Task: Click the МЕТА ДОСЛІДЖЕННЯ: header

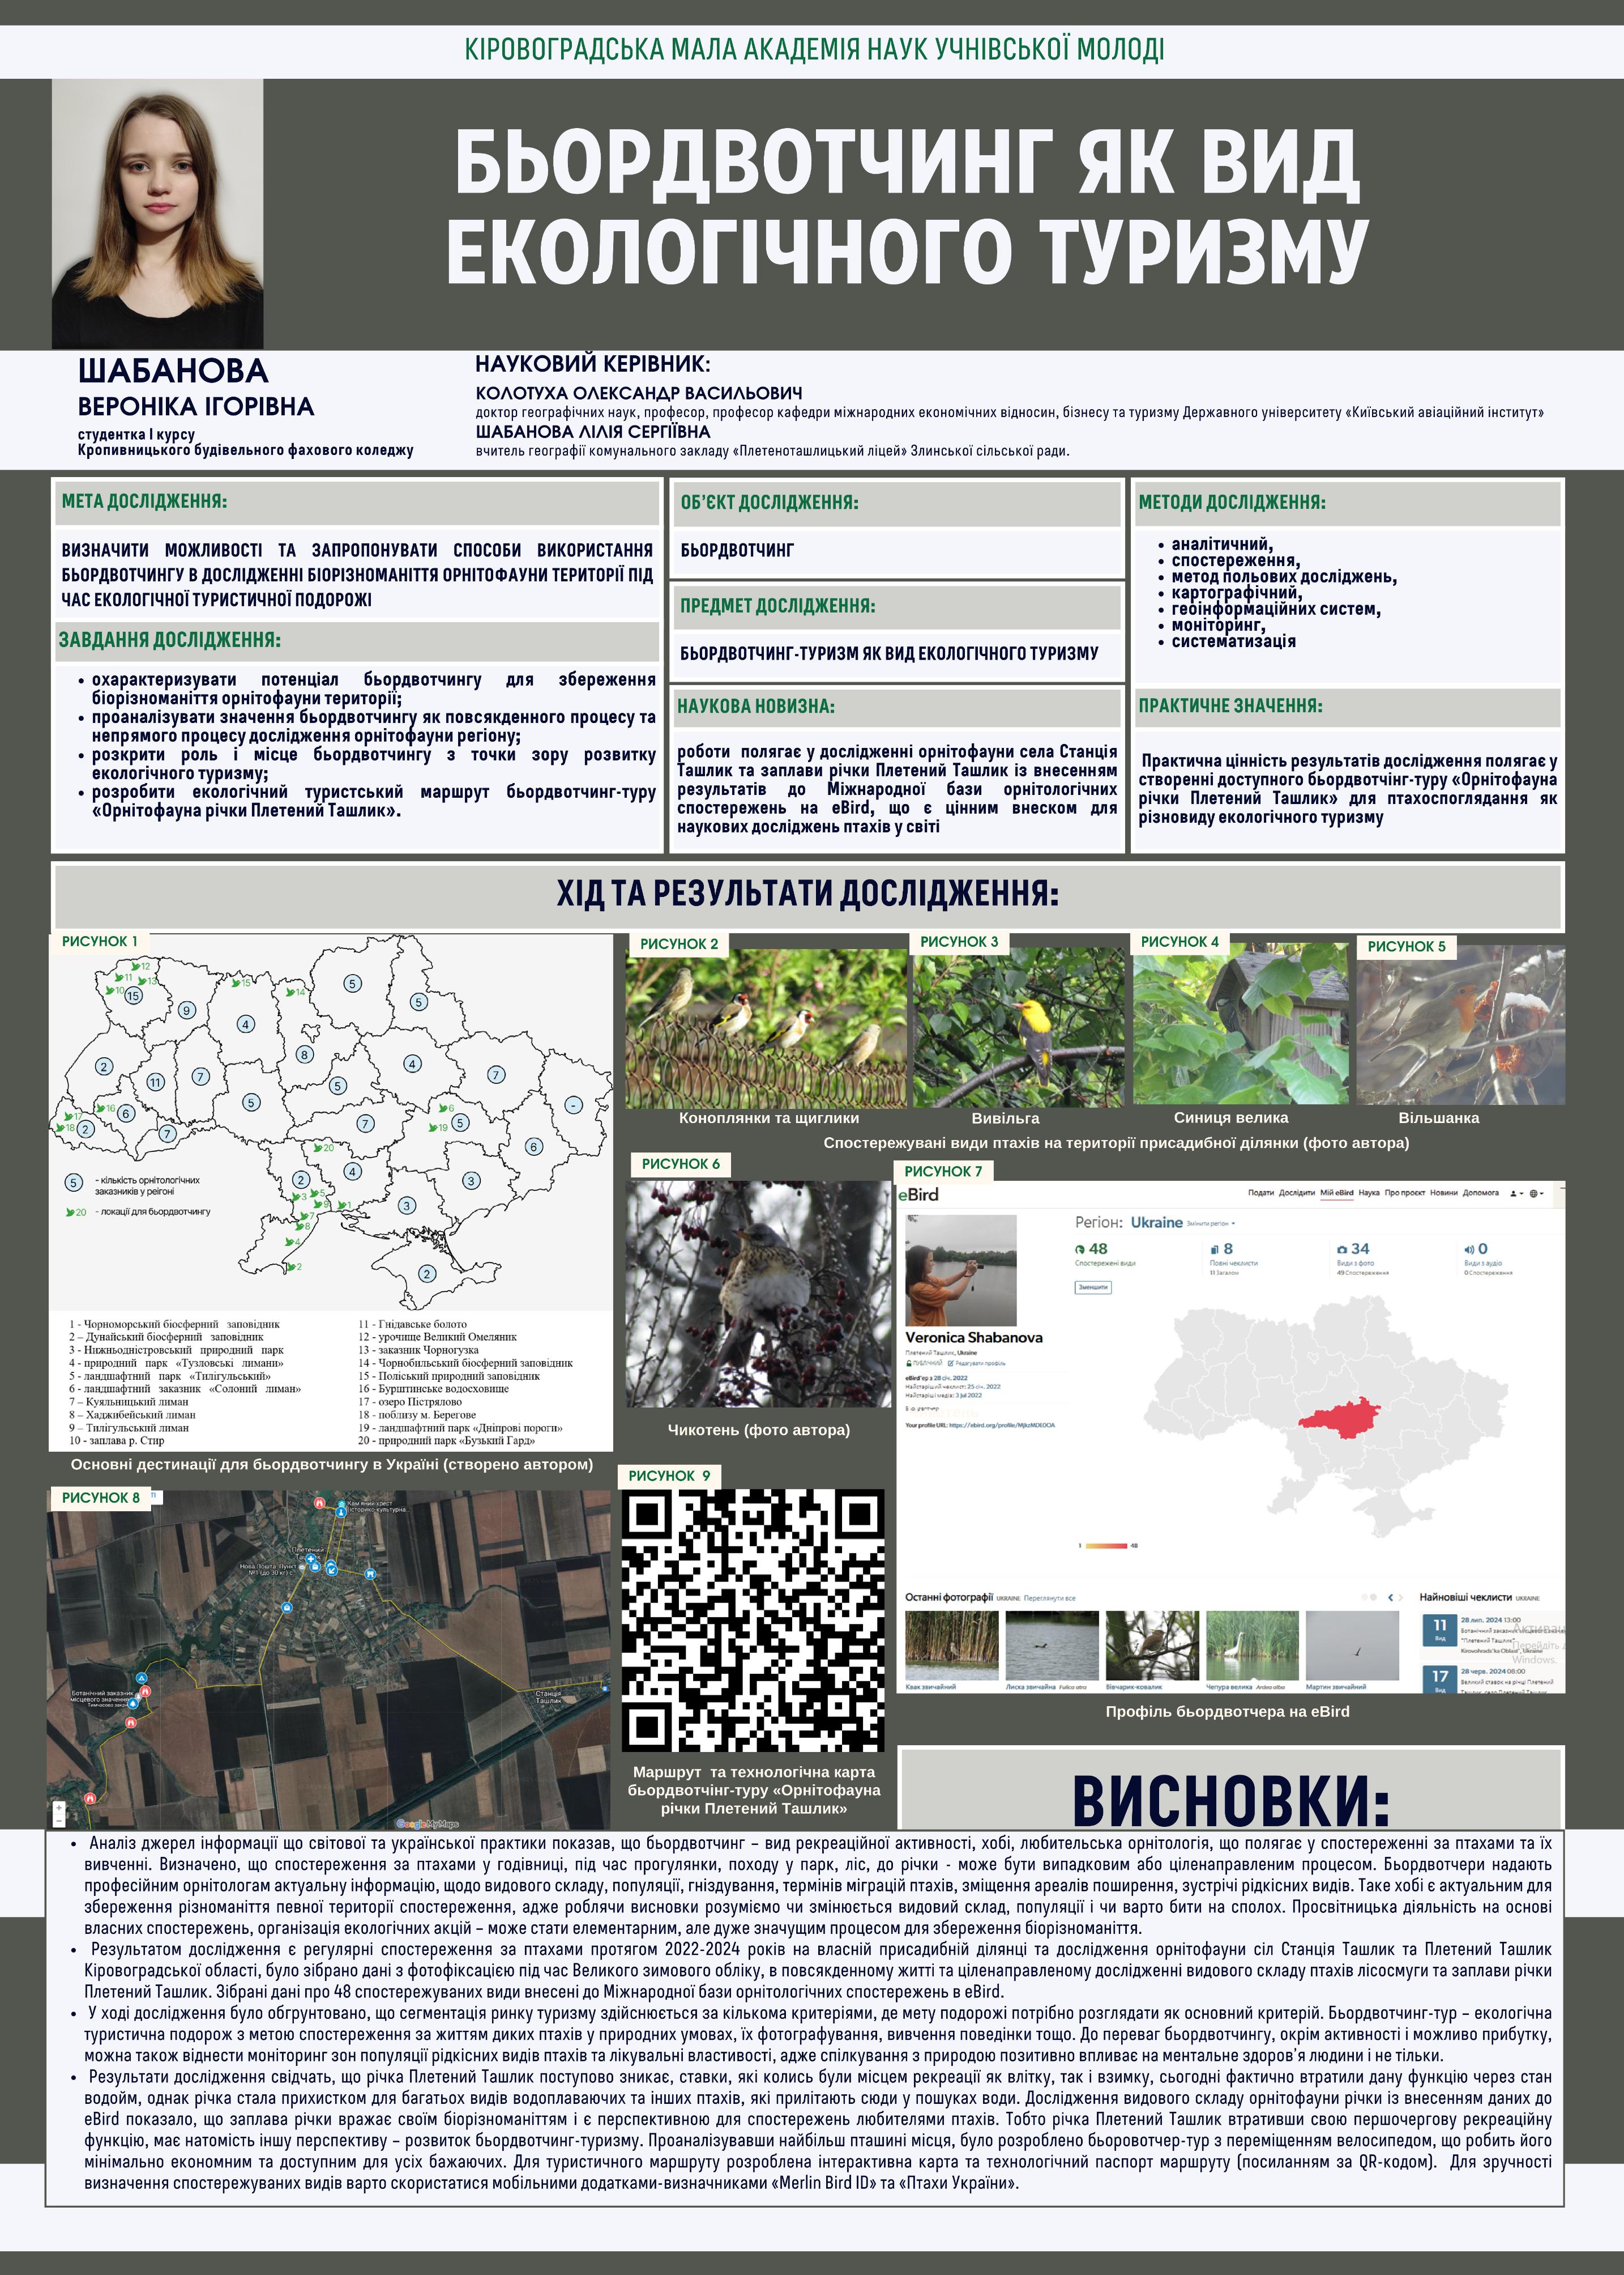Action: 144,501
